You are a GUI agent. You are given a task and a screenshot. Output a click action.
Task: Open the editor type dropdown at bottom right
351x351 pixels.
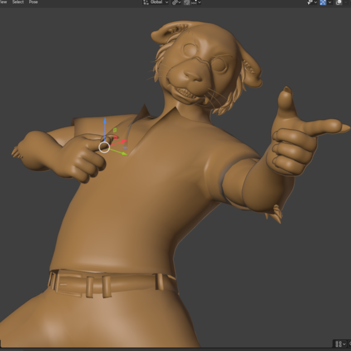coord(341,344)
